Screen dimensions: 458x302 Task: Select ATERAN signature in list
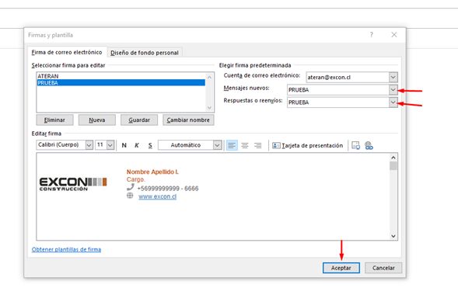121,76
